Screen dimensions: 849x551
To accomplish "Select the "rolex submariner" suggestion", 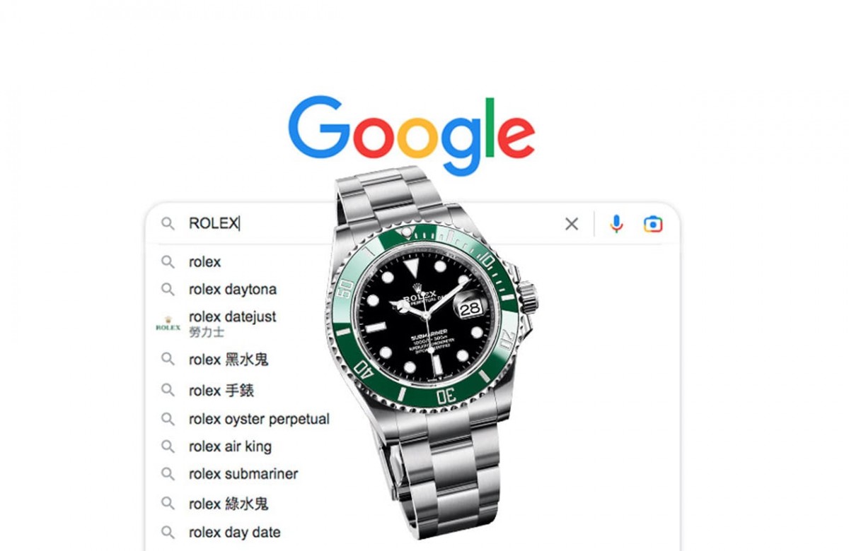I will (x=243, y=474).
